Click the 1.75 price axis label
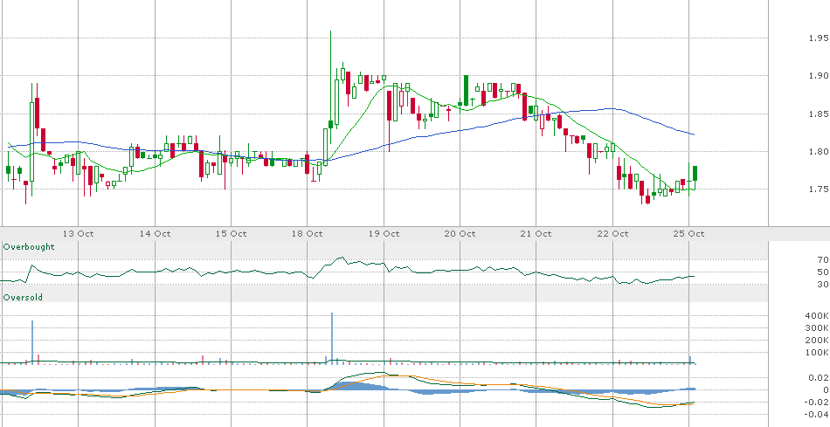This screenshot has width=830, height=427. point(819,189)
